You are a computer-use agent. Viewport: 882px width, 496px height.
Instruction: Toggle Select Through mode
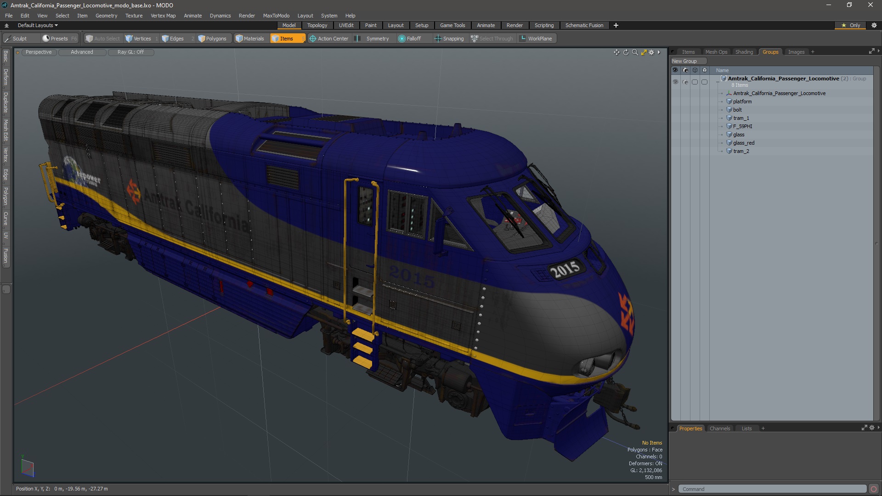click(492, 39)
